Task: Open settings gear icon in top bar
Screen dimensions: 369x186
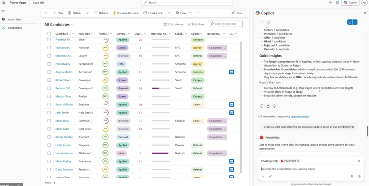Action: (x=337, y=3)
